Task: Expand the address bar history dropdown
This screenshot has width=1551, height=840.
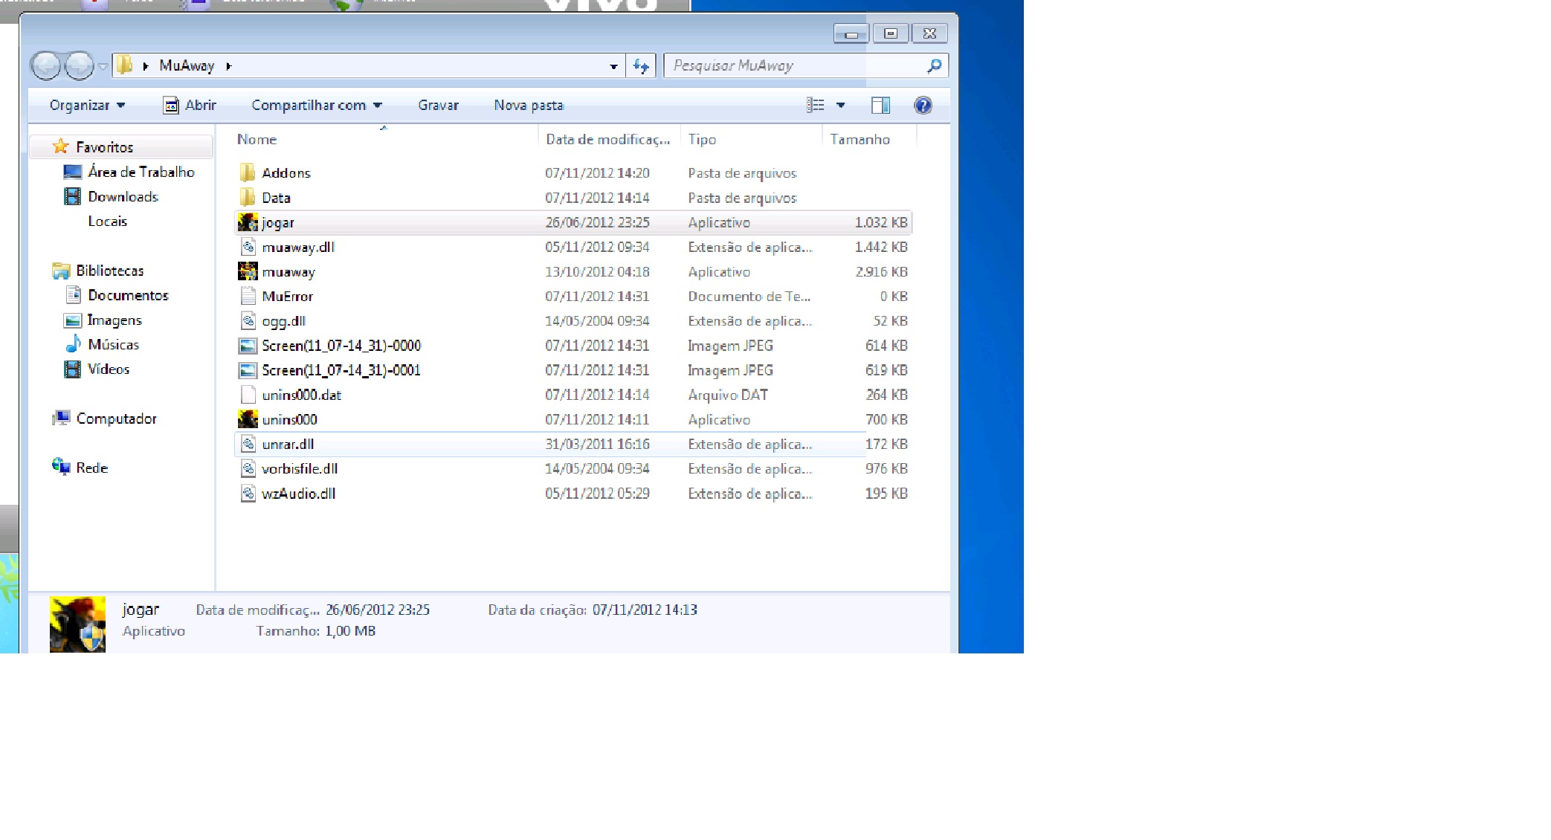Action: pyautogui.click(x=613, y=66)
